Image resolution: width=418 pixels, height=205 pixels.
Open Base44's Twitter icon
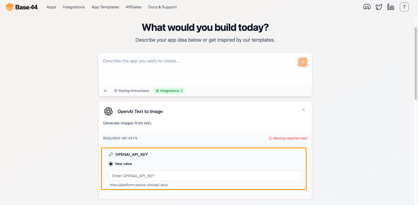379,7
